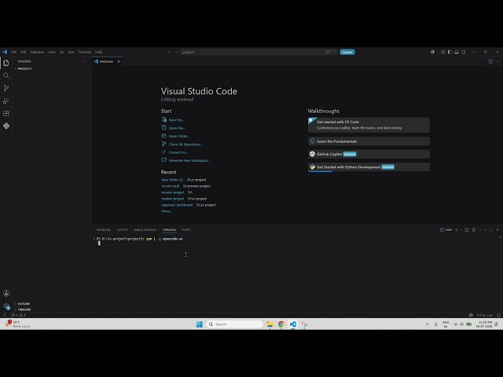This screenshot has width=503, height=377.
Task: Open the terminal launch profile dropdown
Action: tap(461, 230)
